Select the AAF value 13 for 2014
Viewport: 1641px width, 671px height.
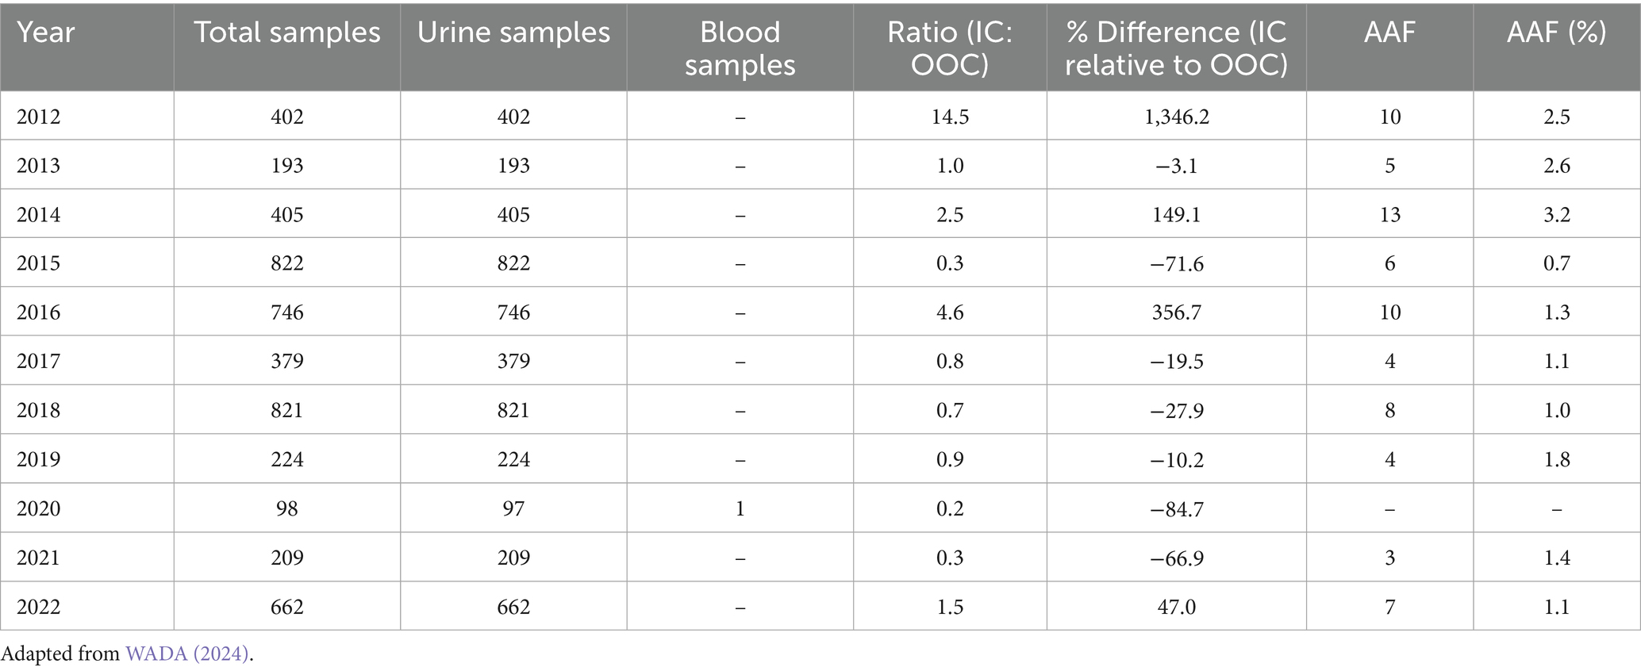[1389, 215]
